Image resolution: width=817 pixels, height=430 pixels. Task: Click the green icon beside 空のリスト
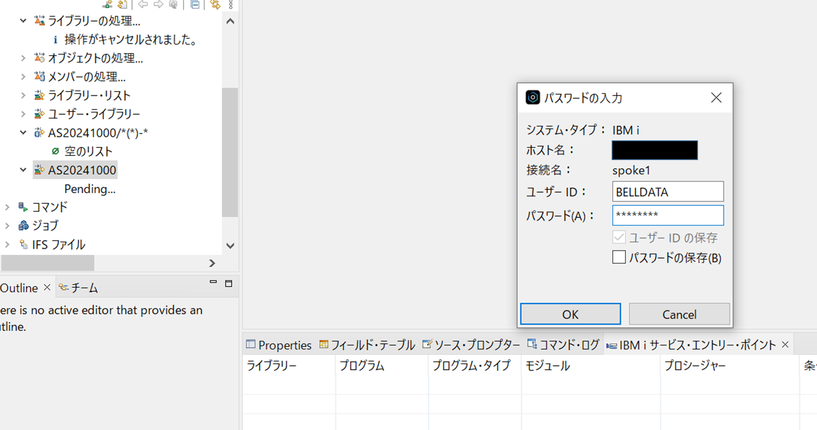pos(55,151)
